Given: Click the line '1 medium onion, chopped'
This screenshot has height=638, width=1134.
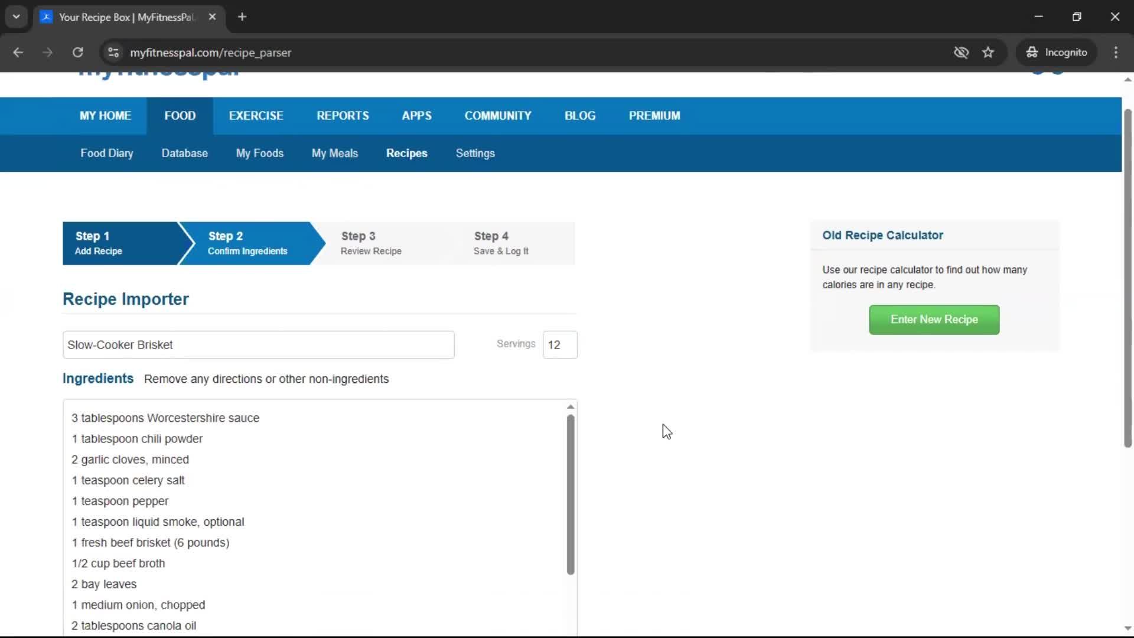Looking at the screenshot, I should tap(138, 605).
